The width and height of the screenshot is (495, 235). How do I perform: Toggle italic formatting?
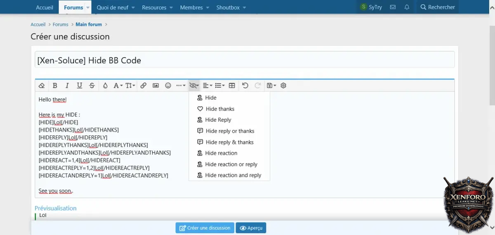coord(67,86)
